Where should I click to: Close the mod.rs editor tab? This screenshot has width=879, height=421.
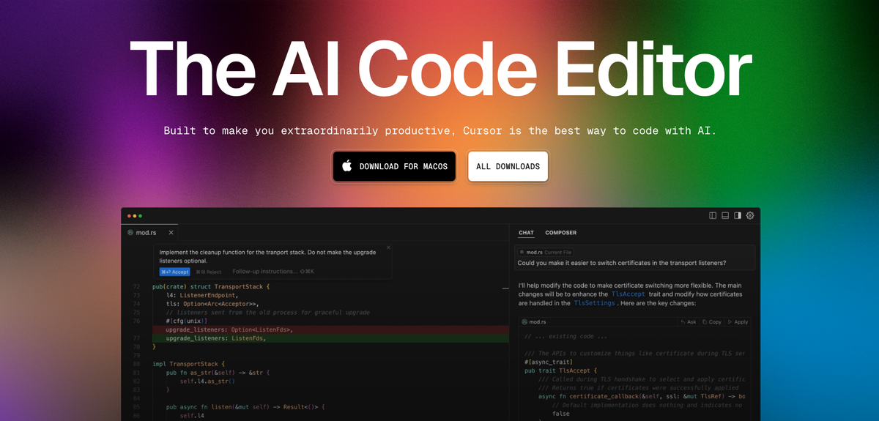click(x=171, y=233)
